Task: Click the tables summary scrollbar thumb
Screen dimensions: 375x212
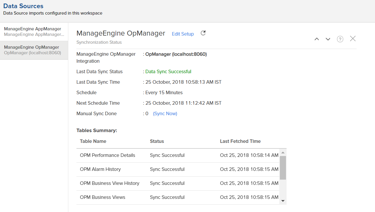Action: click(x=283, y=168)
